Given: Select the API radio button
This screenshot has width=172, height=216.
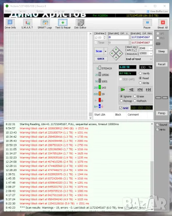Looking at the screenshot, I should click(x=158, y=33).
